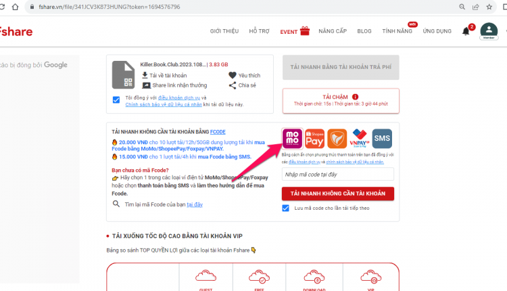Select SMS payment icon
The image size is (507, 291).
(382, 139)
